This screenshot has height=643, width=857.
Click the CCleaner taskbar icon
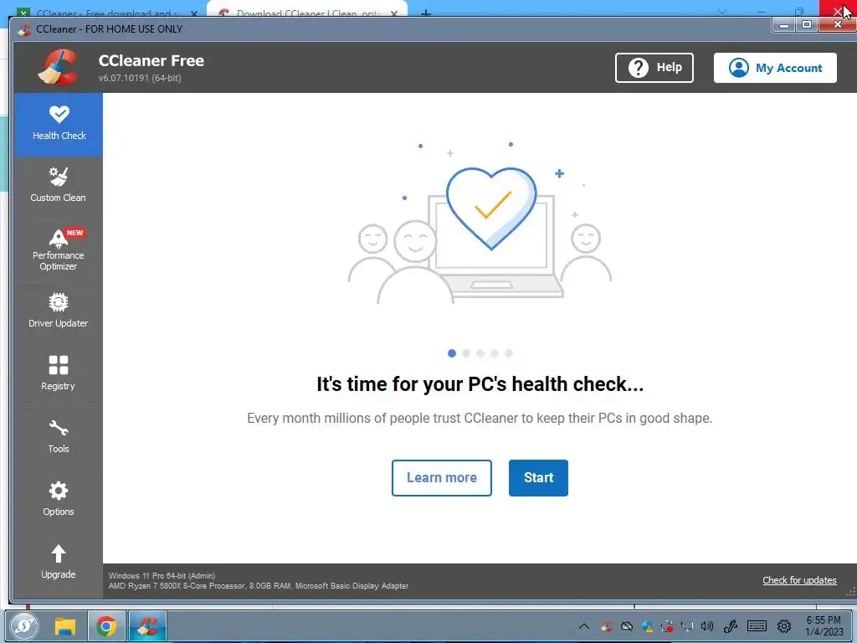point(147,626)
